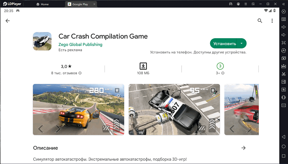The height and width of the screenshot is (164, 288).
Task: Open the yellow car 280 km/h screenshot
Action: (x=79, y=109)
